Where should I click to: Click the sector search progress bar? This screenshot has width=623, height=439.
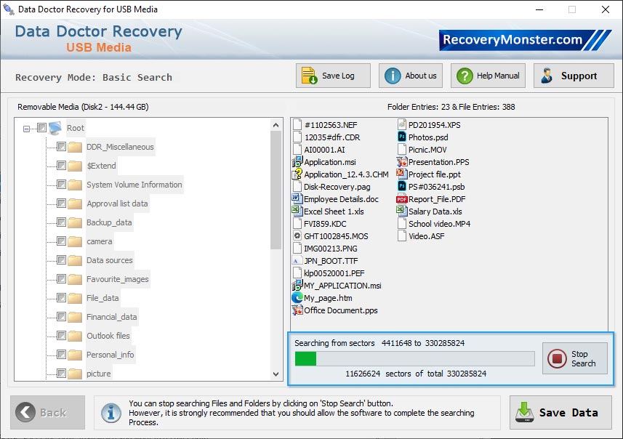coord(413,358)
